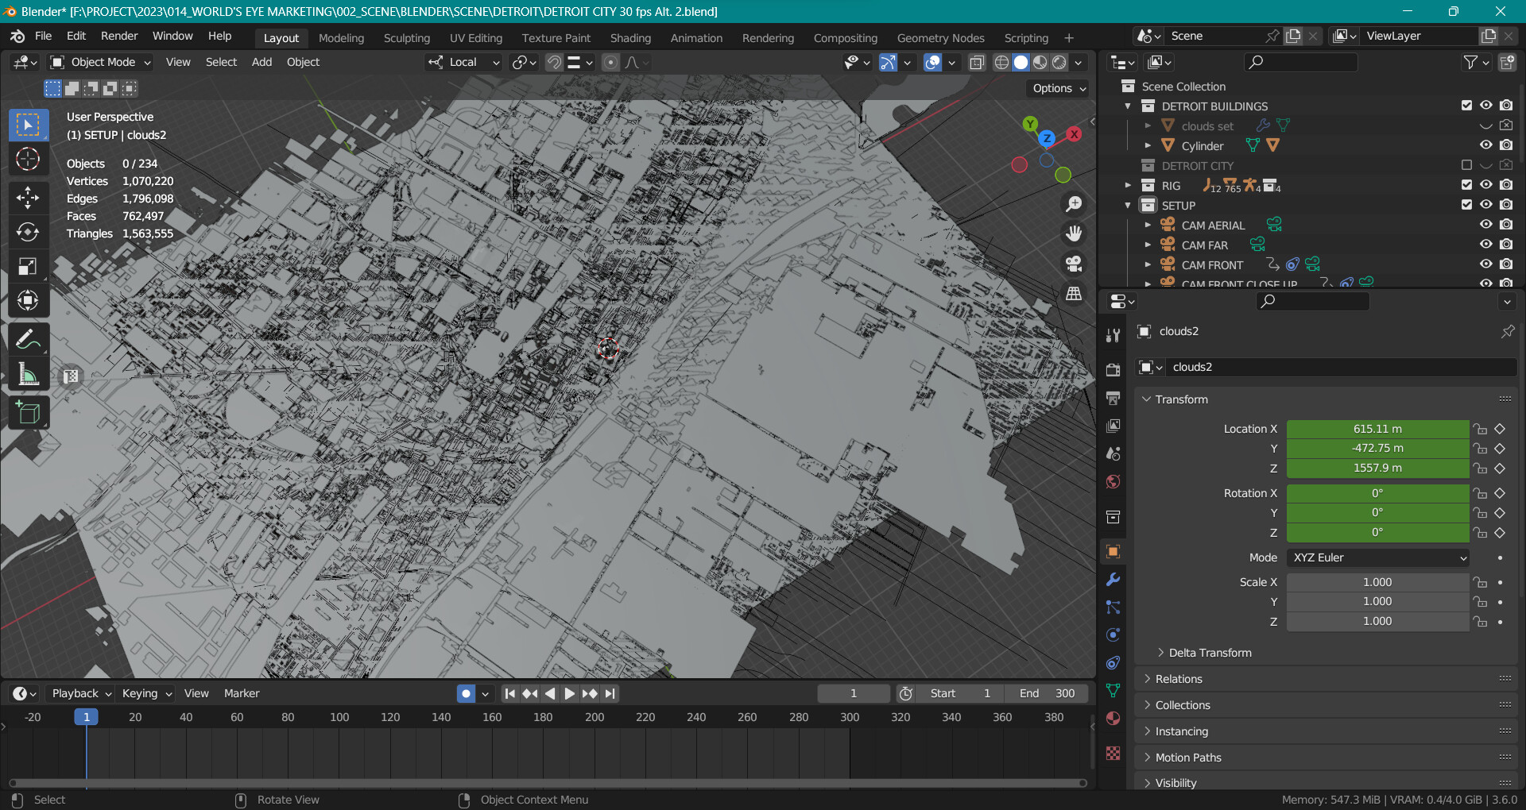Enable the DETROIT CITY collection checkbox
The image size is (1526, 810).
1466,165
